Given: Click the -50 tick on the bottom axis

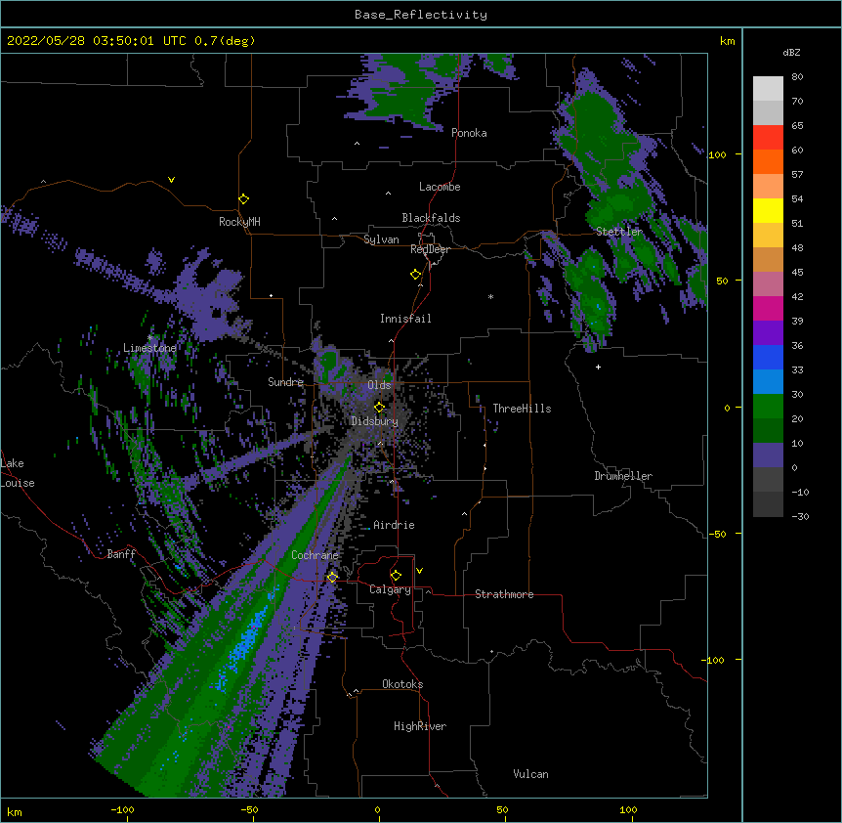Looking at the screenshot, I should [249, 809].
